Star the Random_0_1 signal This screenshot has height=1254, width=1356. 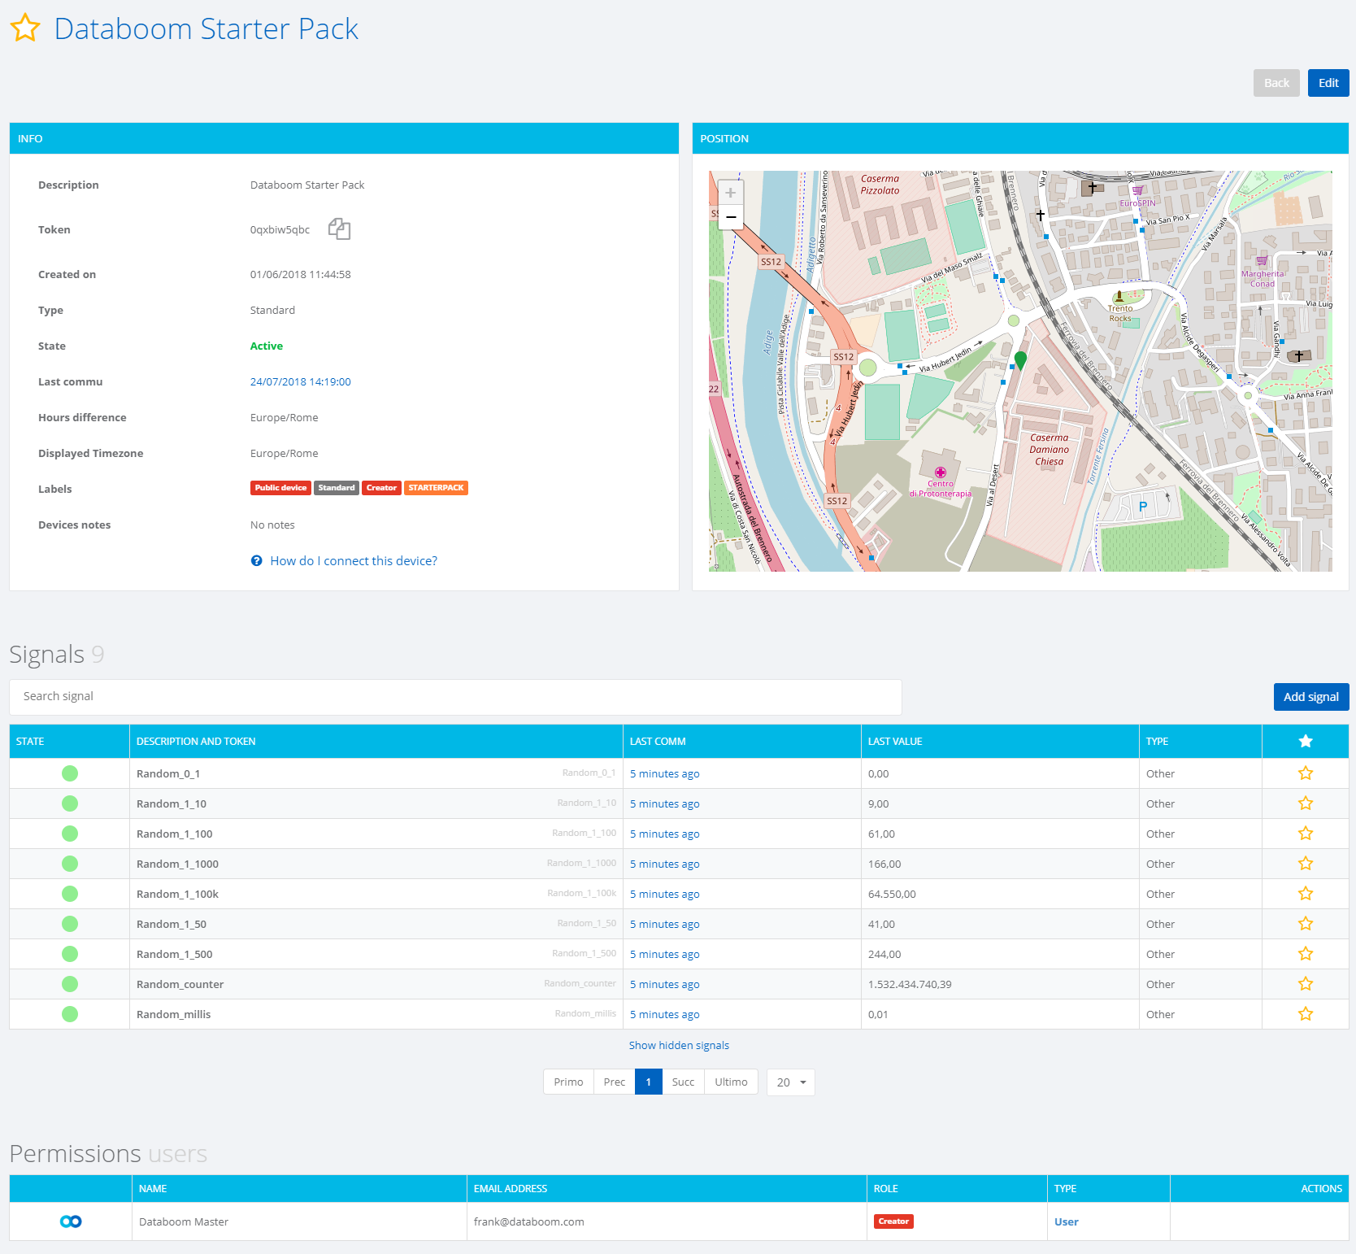pyautogui.click(x=1306, y=773)
